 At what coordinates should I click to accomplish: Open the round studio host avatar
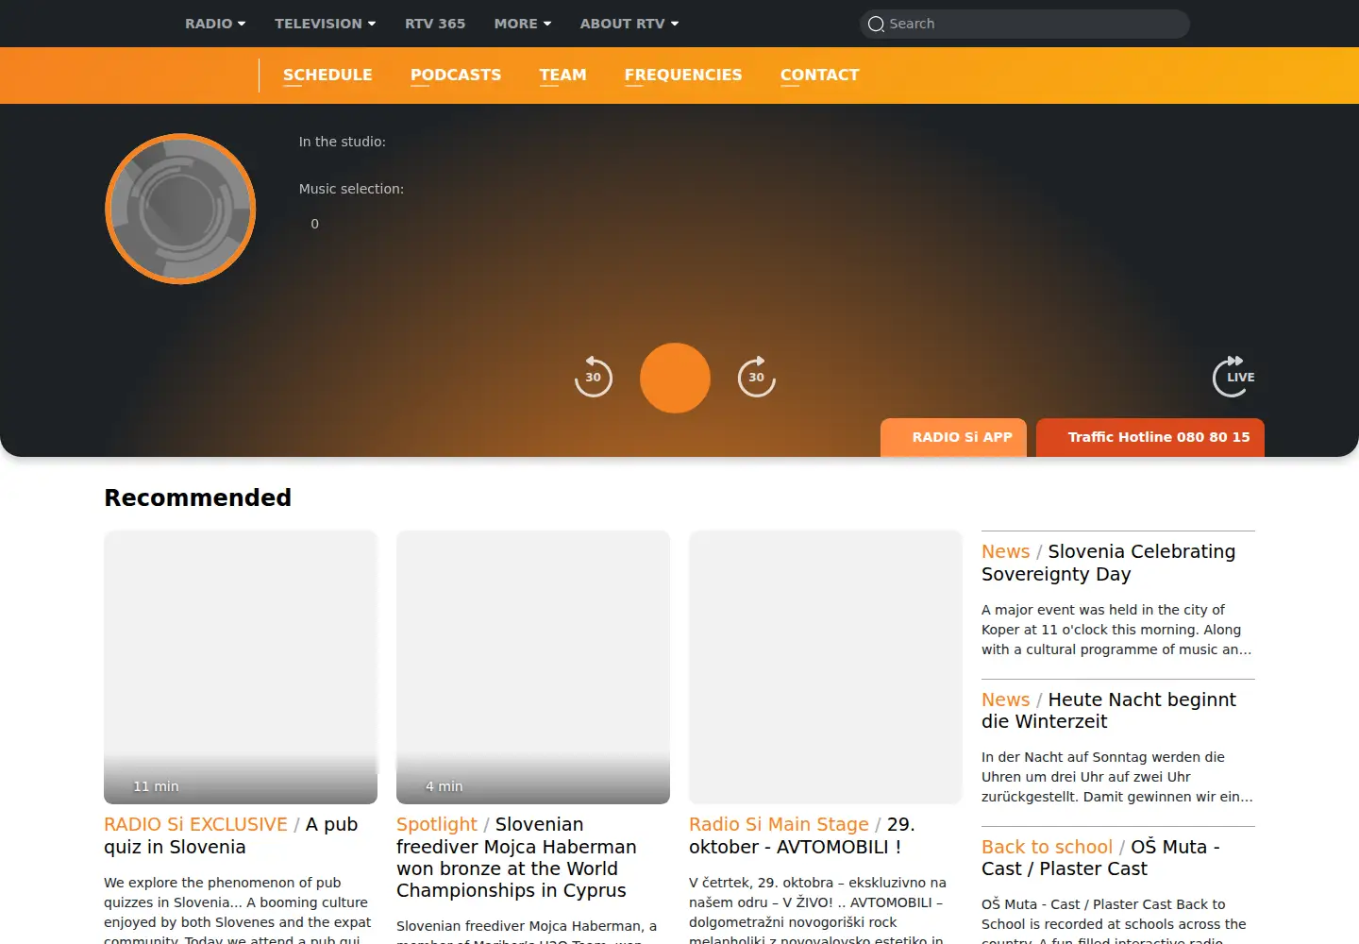180,209
